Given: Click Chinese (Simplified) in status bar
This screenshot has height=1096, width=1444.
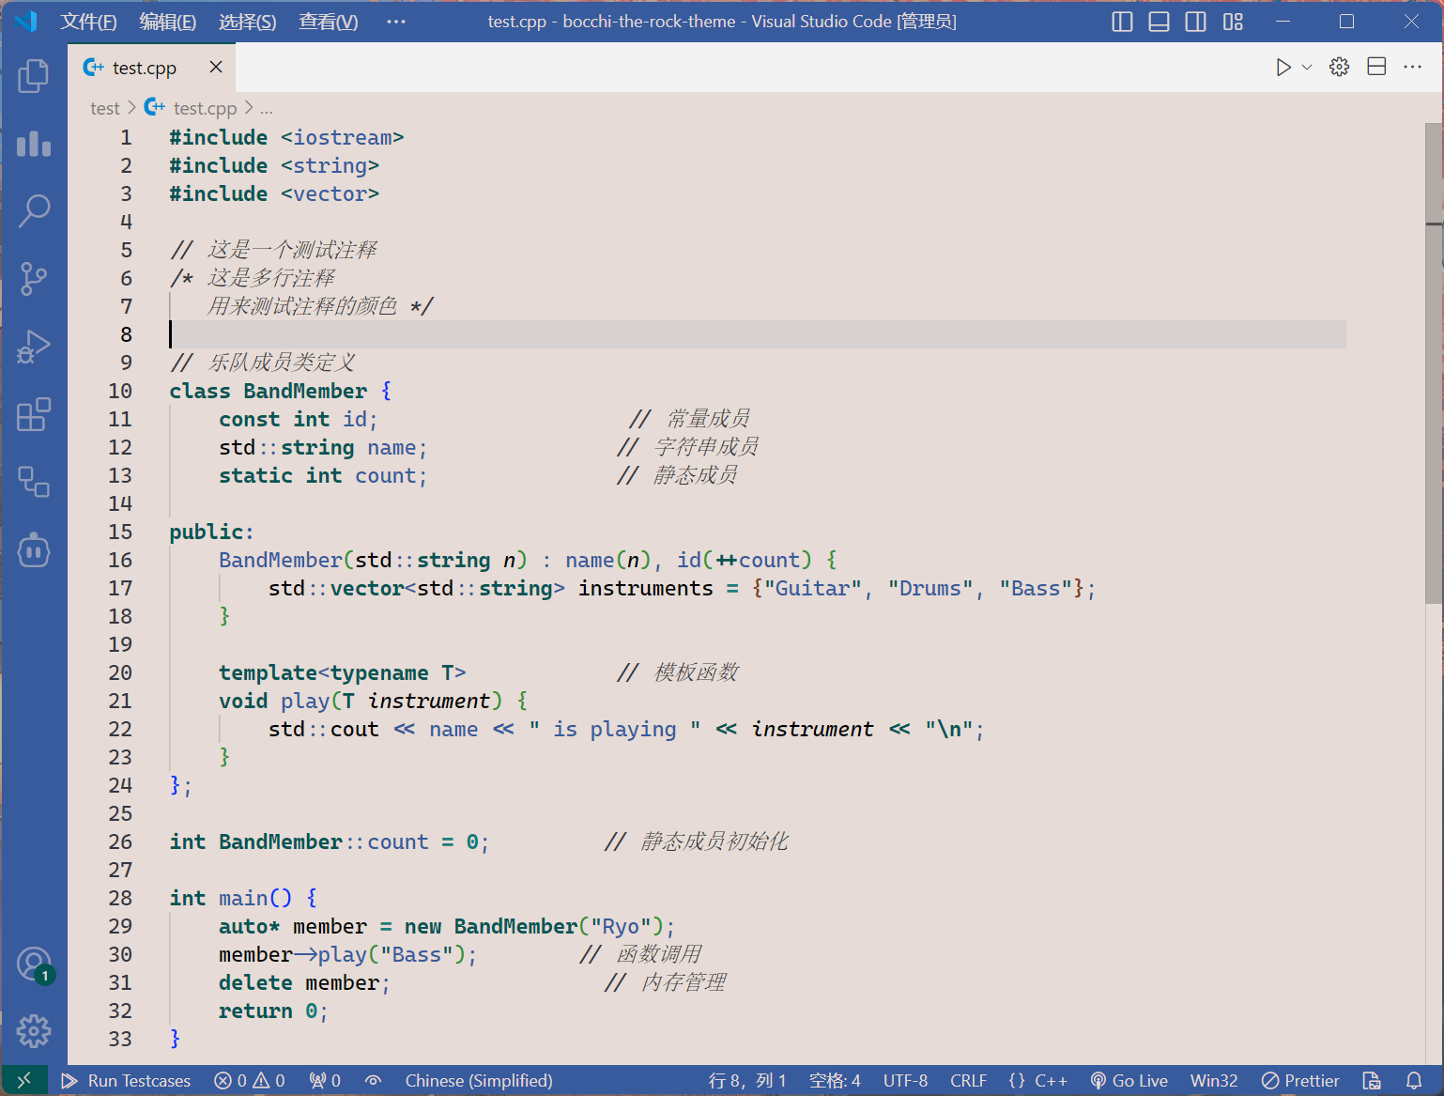Looking at the screenshot, I should (x=479, y=1081).
